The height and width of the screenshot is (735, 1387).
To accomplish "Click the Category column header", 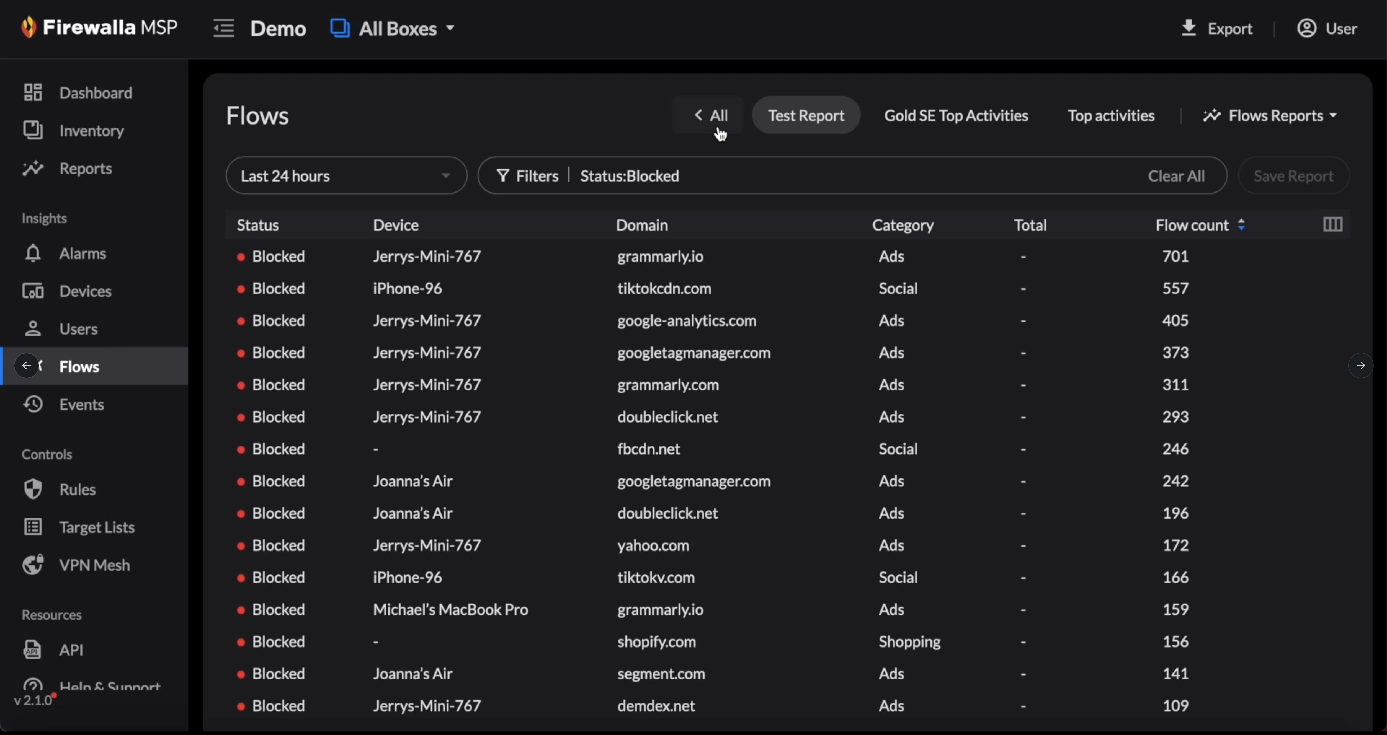I will 903,225.
